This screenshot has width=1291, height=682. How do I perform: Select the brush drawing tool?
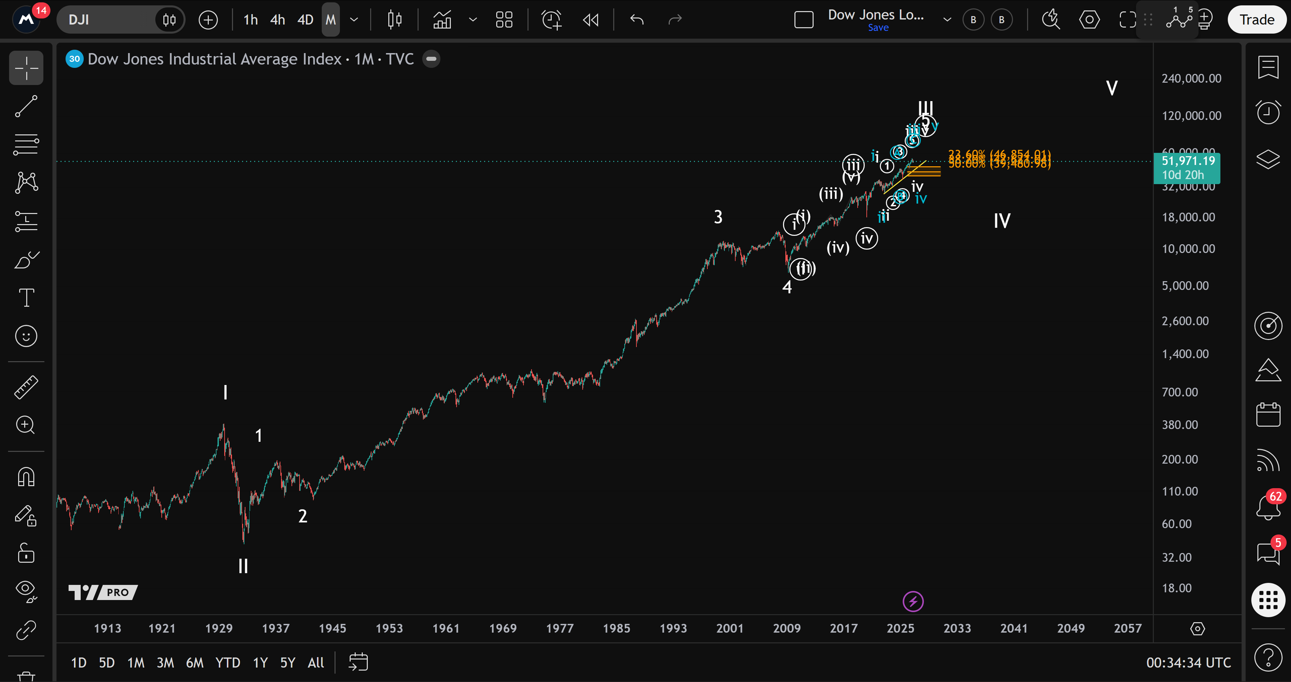click(26, 259)
